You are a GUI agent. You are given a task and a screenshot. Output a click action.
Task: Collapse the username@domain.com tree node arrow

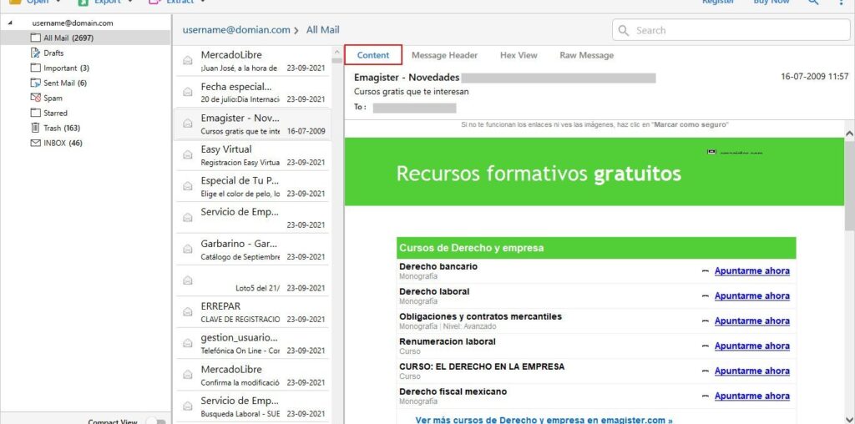pos(10,23)
